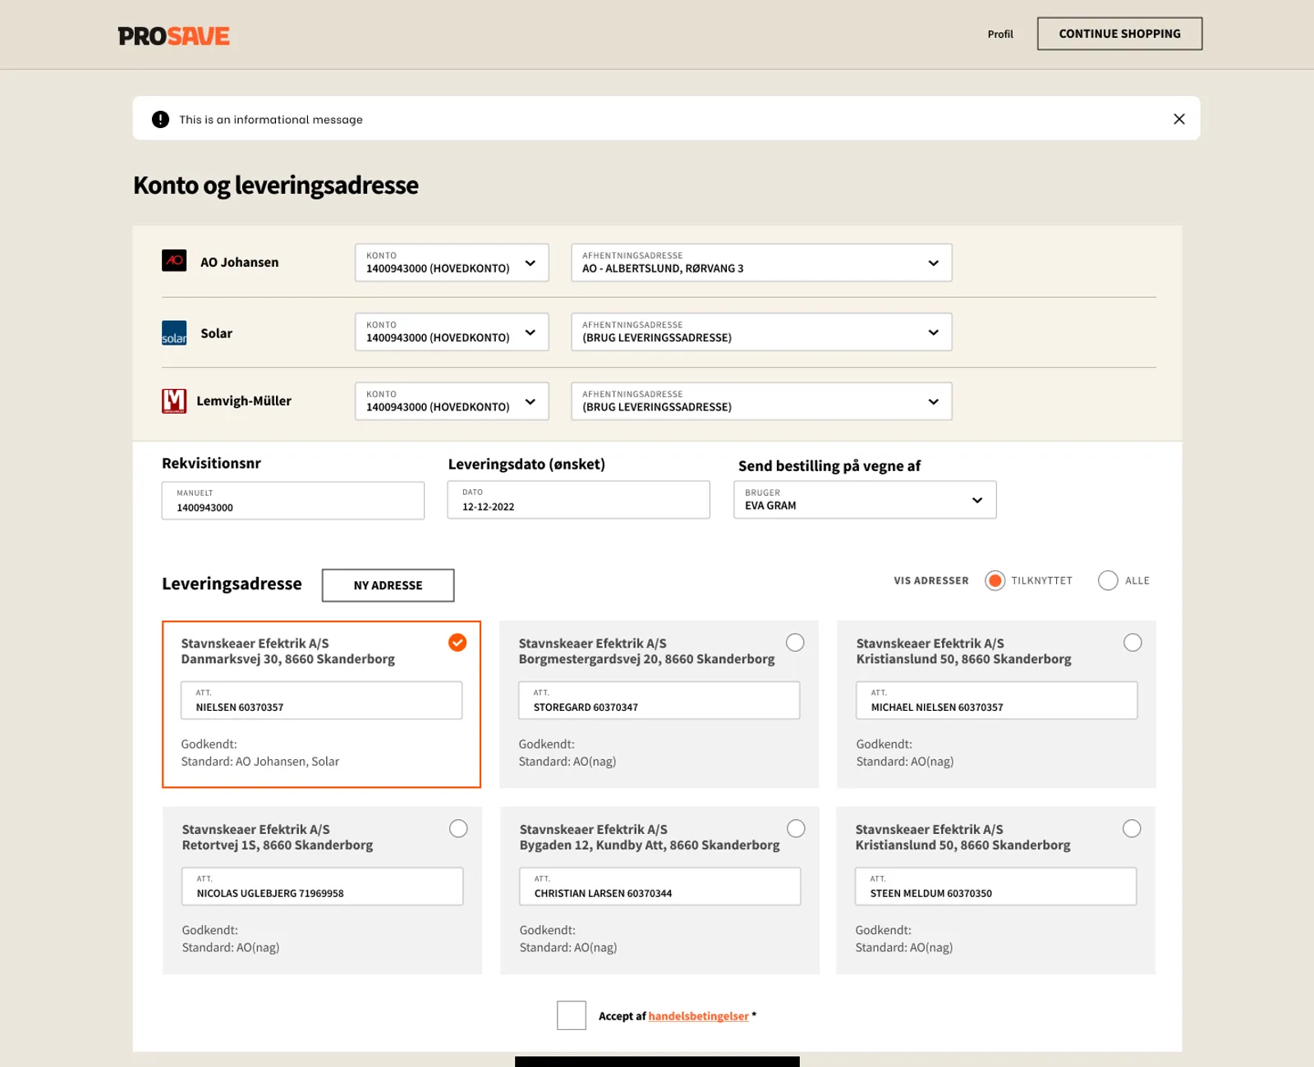
Task: Dismiss the informational message with the X
Action: tap(1179, 119)
